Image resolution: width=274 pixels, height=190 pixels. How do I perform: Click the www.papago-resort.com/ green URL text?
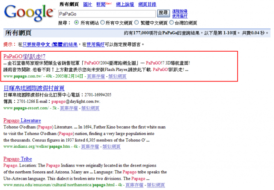pyautogui.click(x=26, y=108)
